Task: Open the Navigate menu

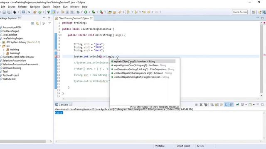Action: (35, 7)
